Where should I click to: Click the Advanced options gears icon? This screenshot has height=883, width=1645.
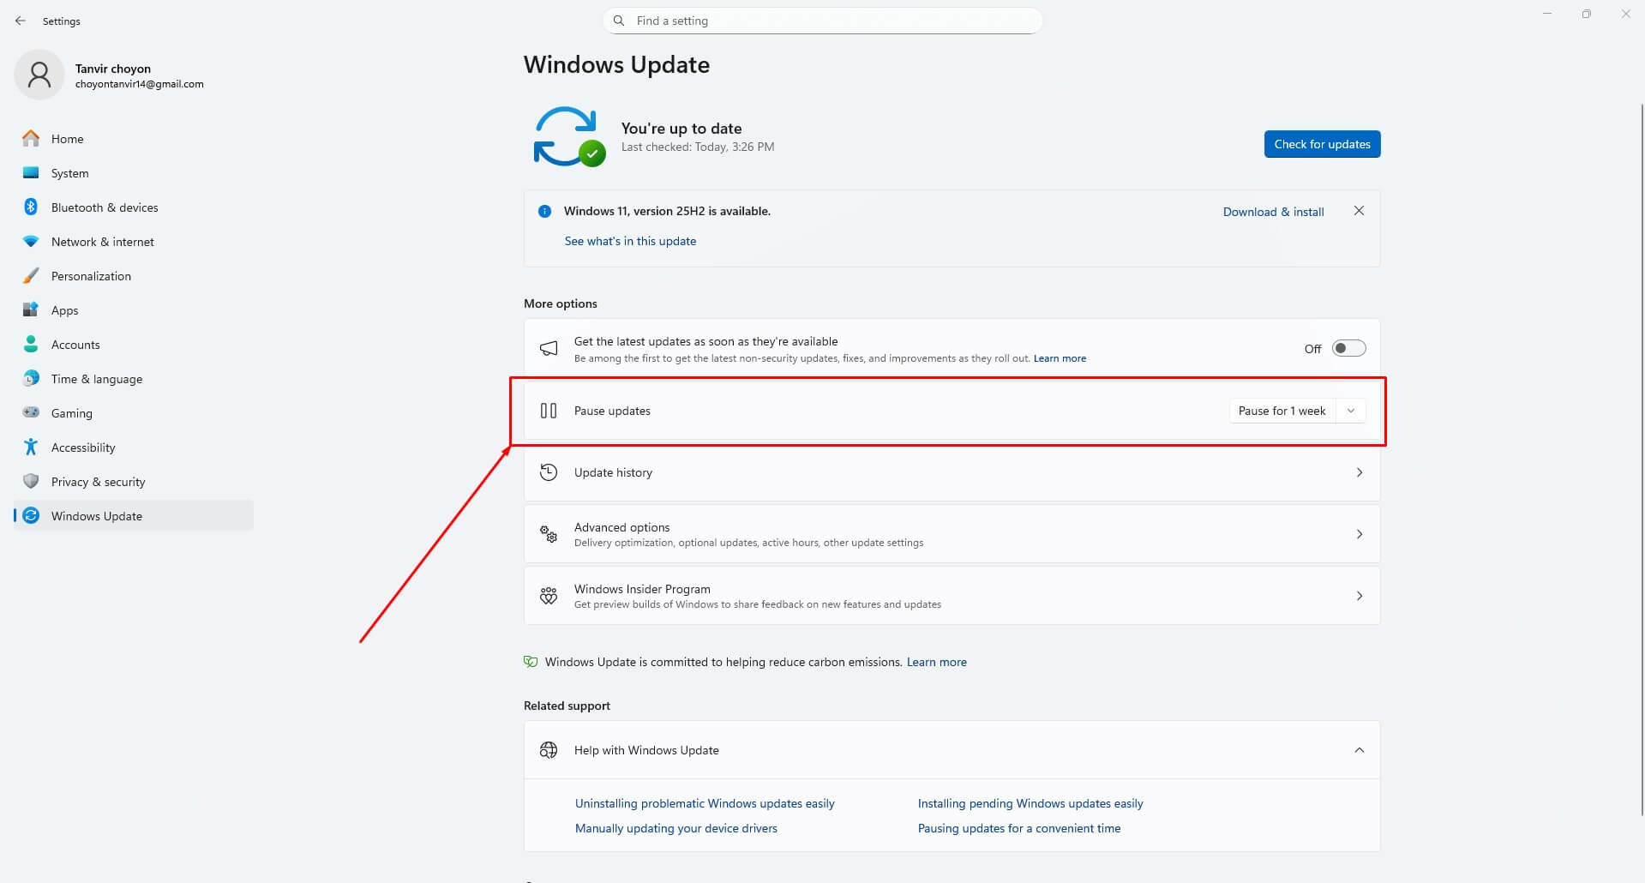point(549,534)
